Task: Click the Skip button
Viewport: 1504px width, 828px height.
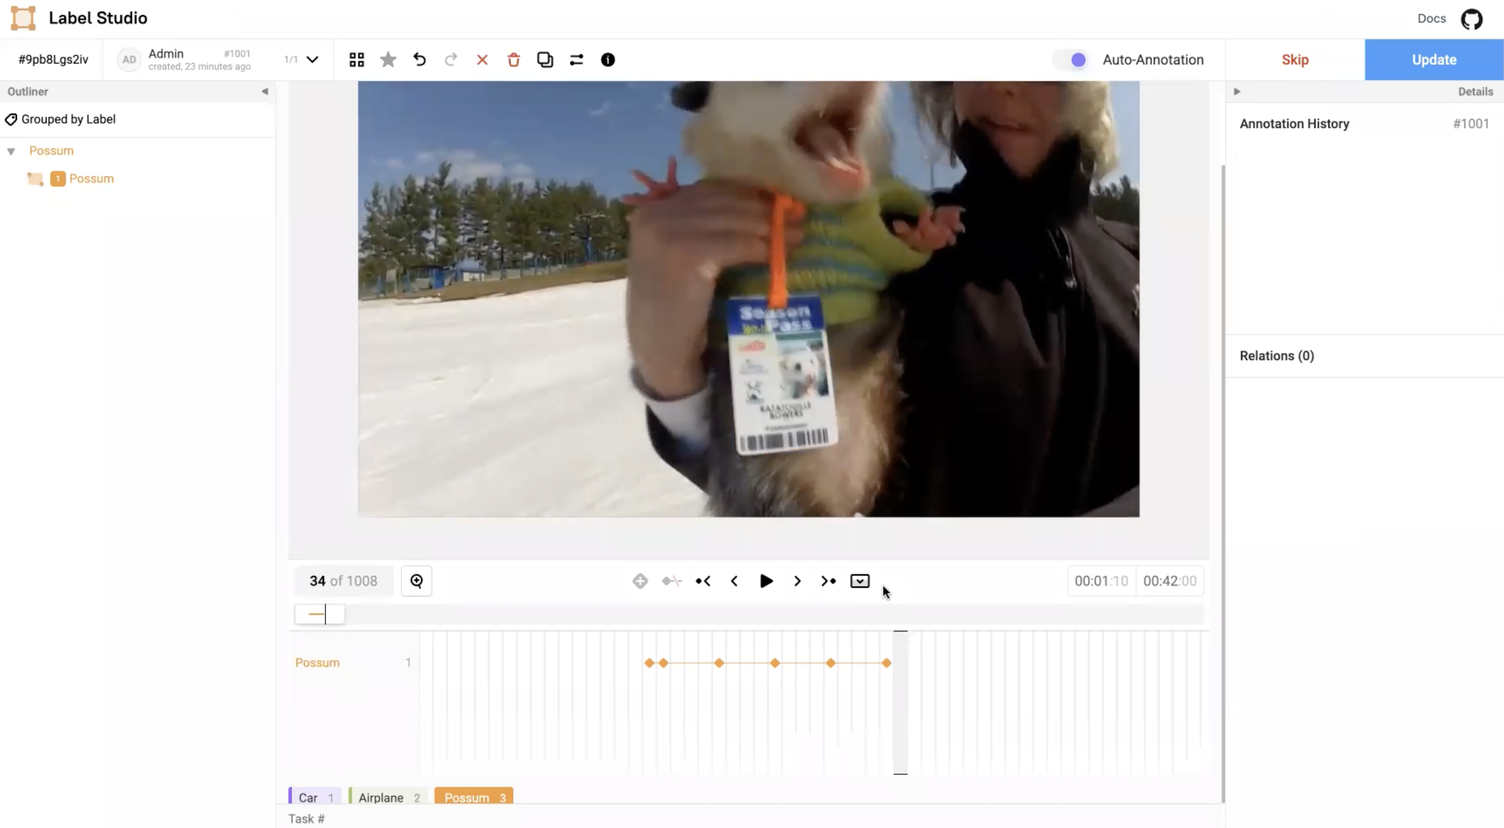Action: coord(1294,60)
